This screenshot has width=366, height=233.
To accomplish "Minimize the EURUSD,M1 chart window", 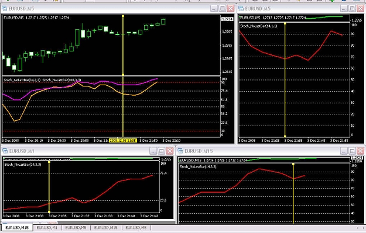I will [153, 151].
